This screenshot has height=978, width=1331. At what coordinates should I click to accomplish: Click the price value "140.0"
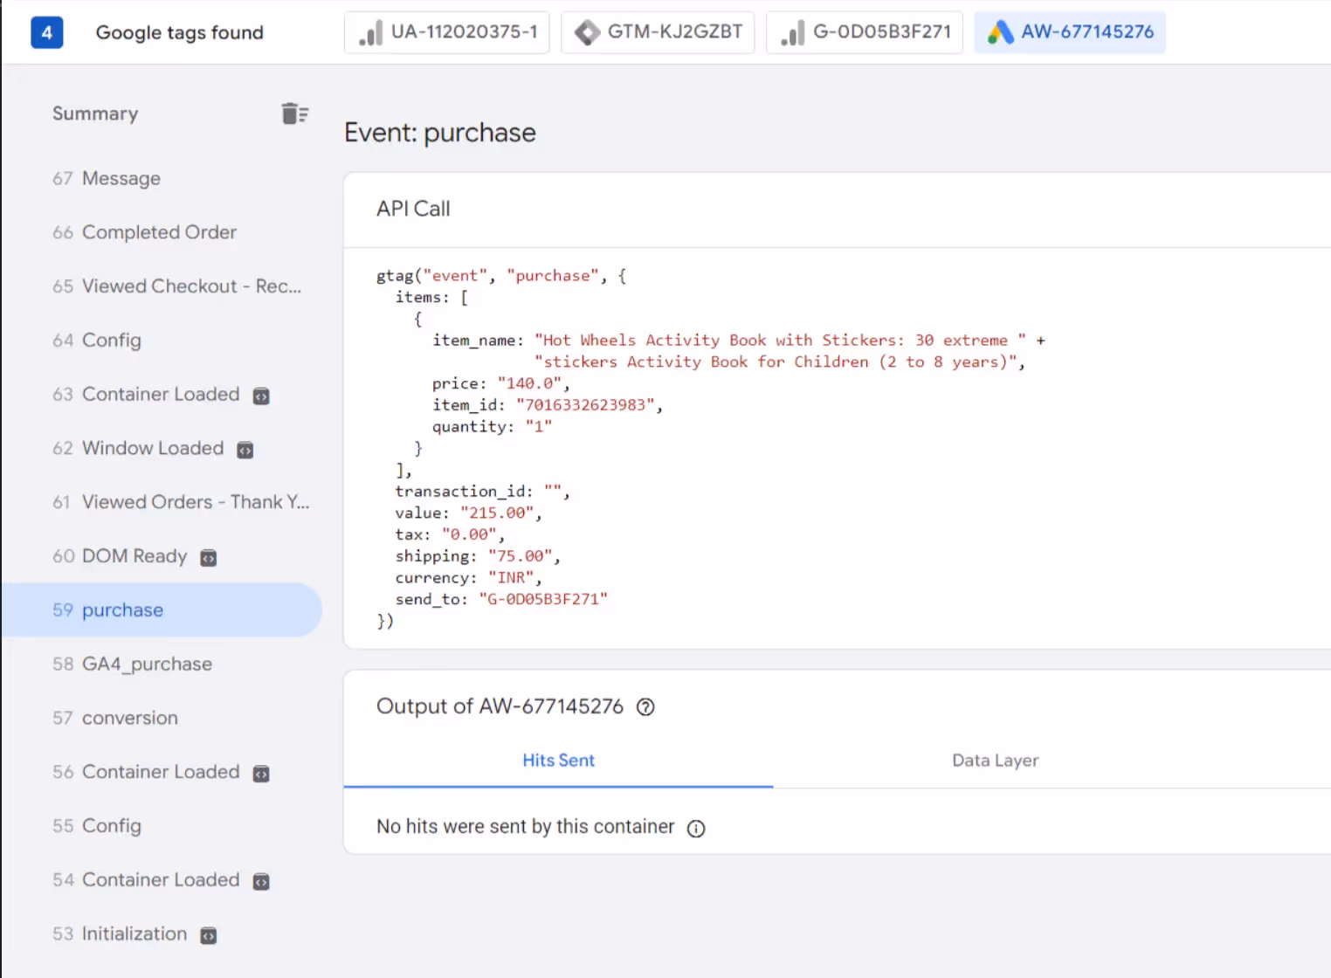530,383
